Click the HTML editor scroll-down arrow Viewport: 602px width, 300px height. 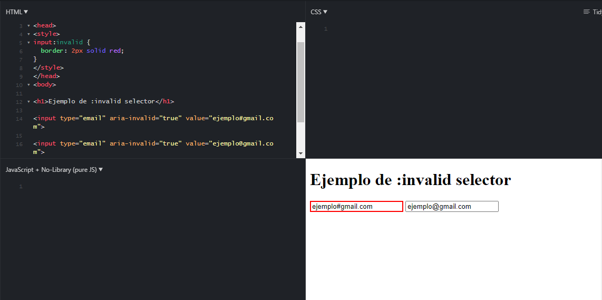pyautogui.click(x=300, y=153)
